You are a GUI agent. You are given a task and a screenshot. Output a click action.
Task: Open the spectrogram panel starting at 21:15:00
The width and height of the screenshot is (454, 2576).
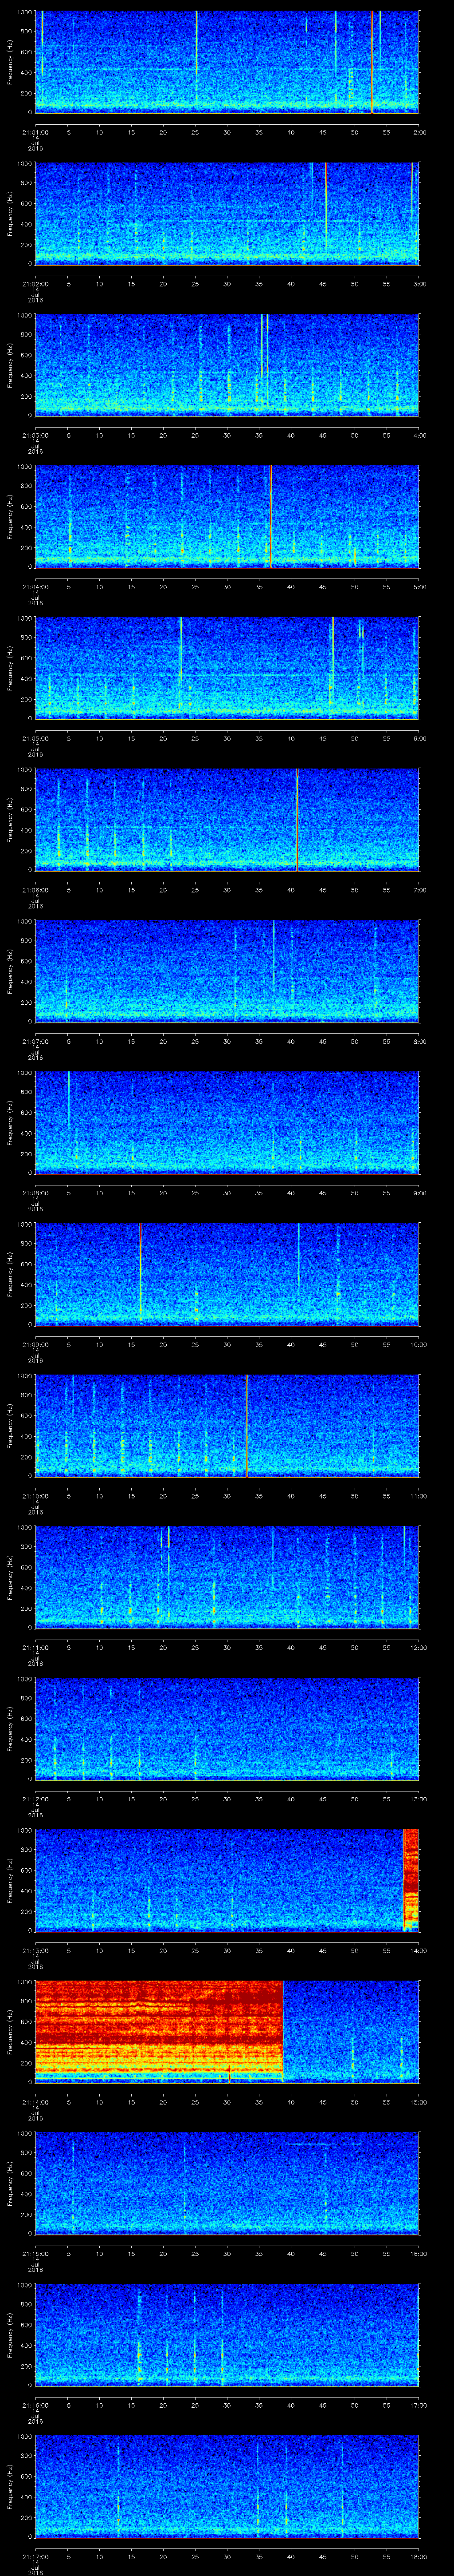coord(227,2183)
